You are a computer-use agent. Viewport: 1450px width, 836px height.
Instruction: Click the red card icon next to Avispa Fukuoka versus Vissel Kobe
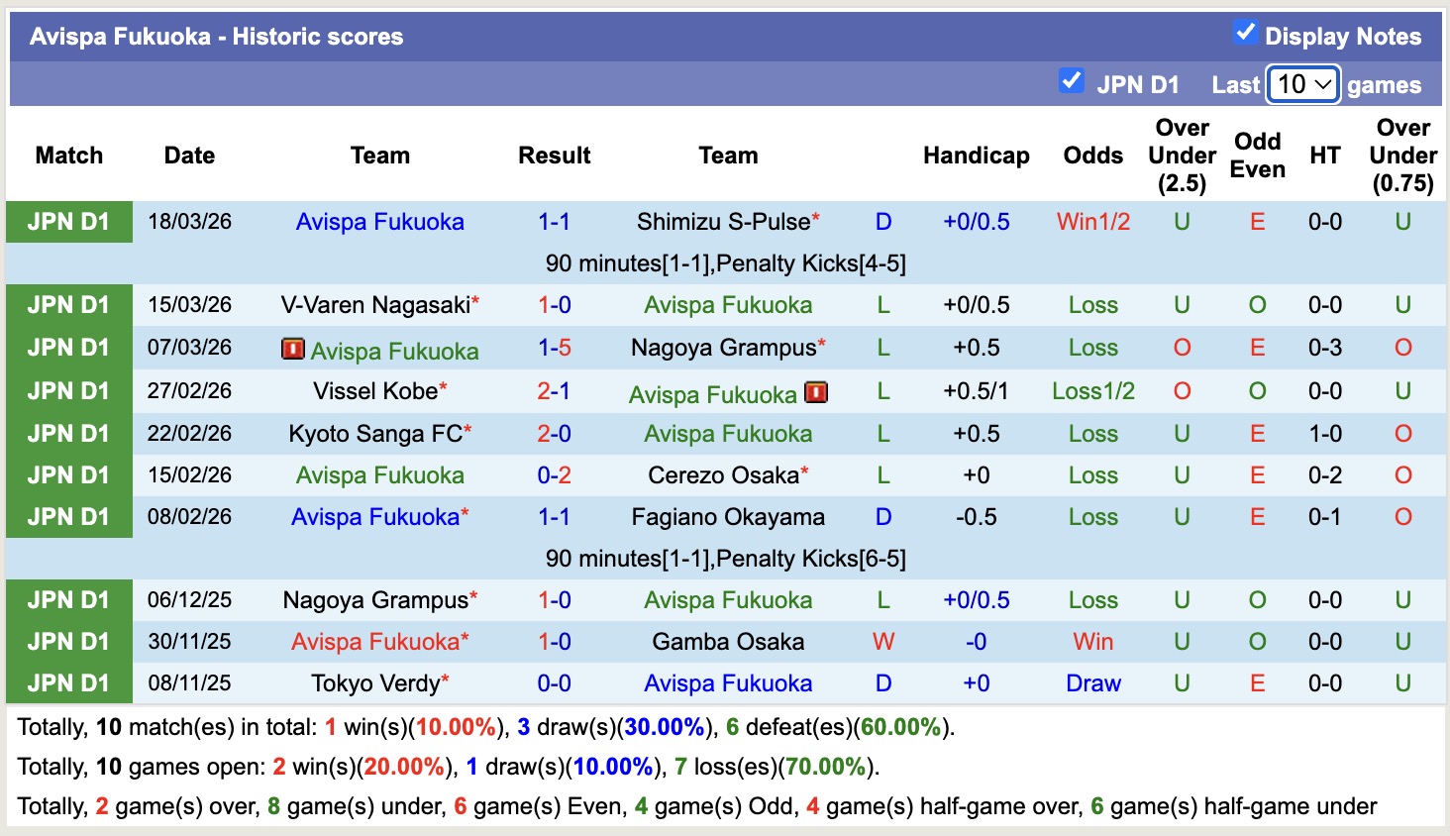[814, 392]
